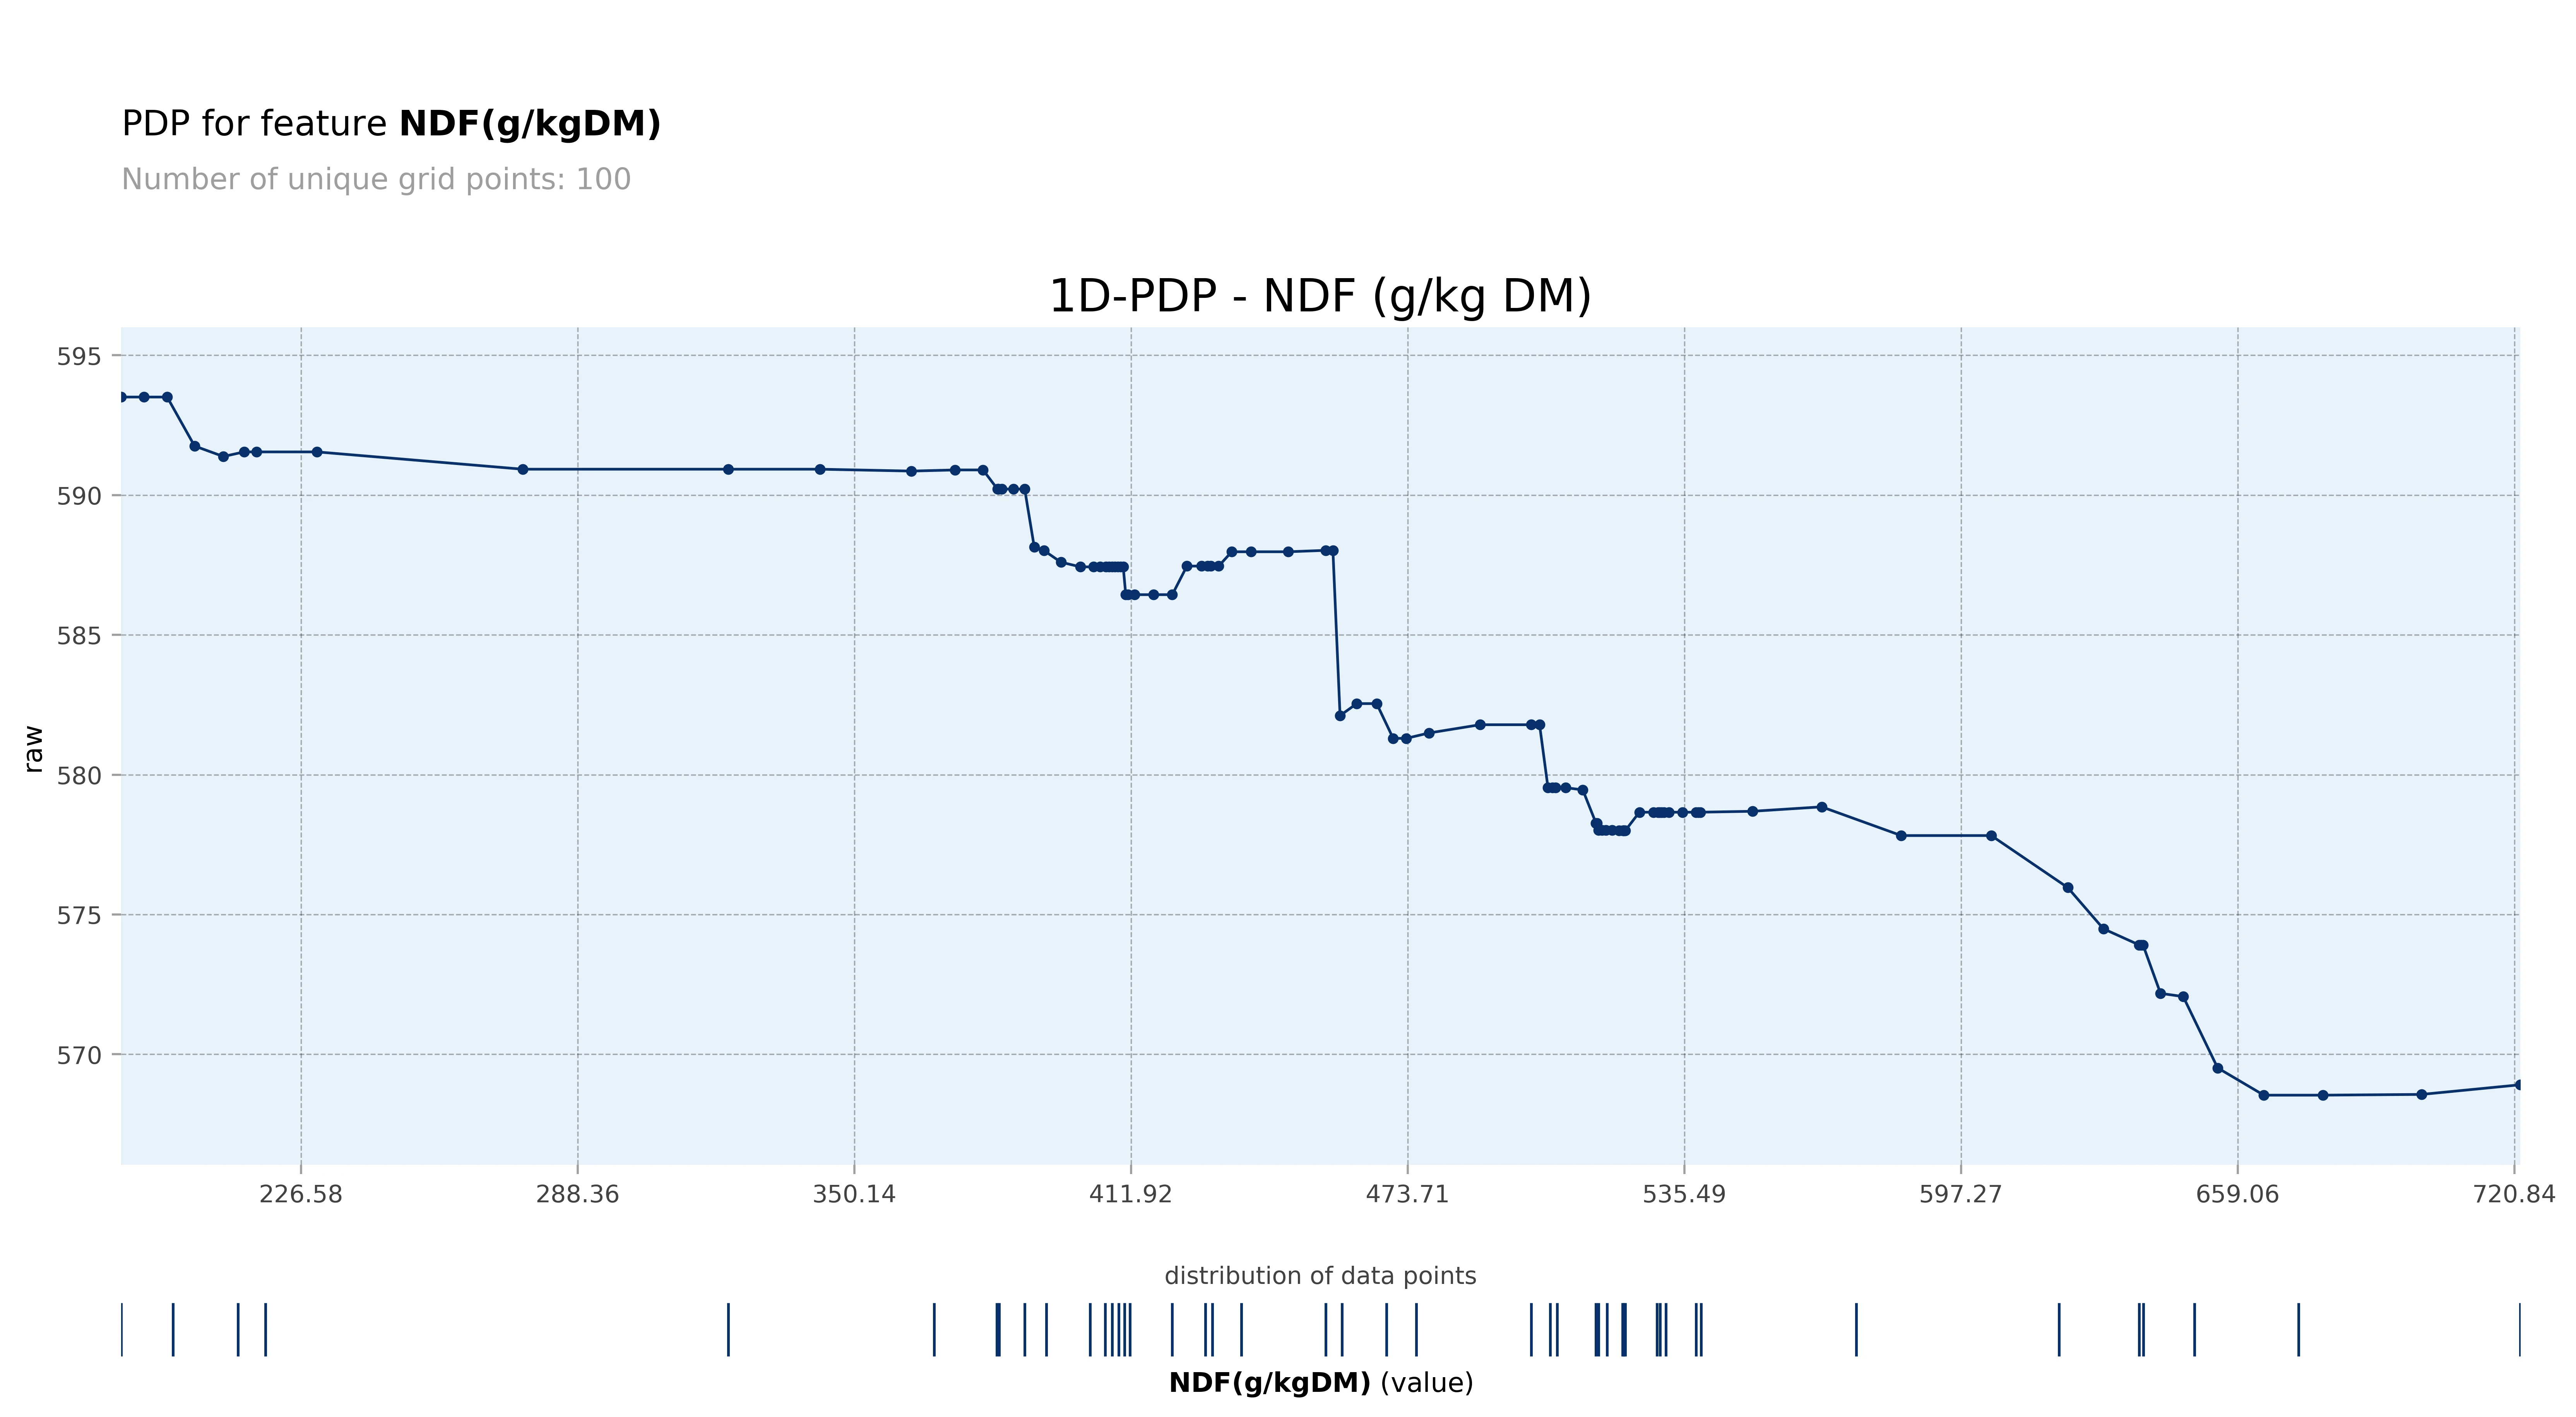Click the 659.06 x-axis tick label

coord(2237,1194)
